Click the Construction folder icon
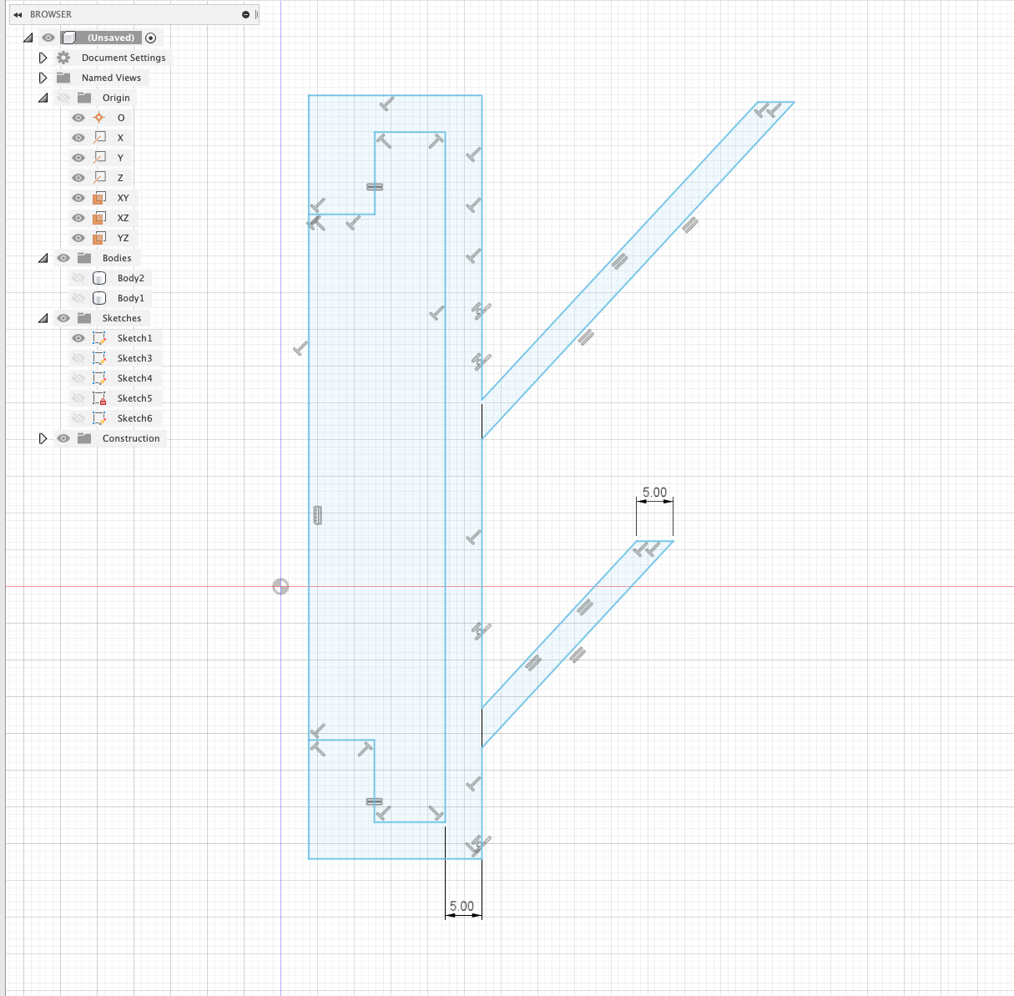The height and width of the screenshot is (996, 1014). coord(83,438)
